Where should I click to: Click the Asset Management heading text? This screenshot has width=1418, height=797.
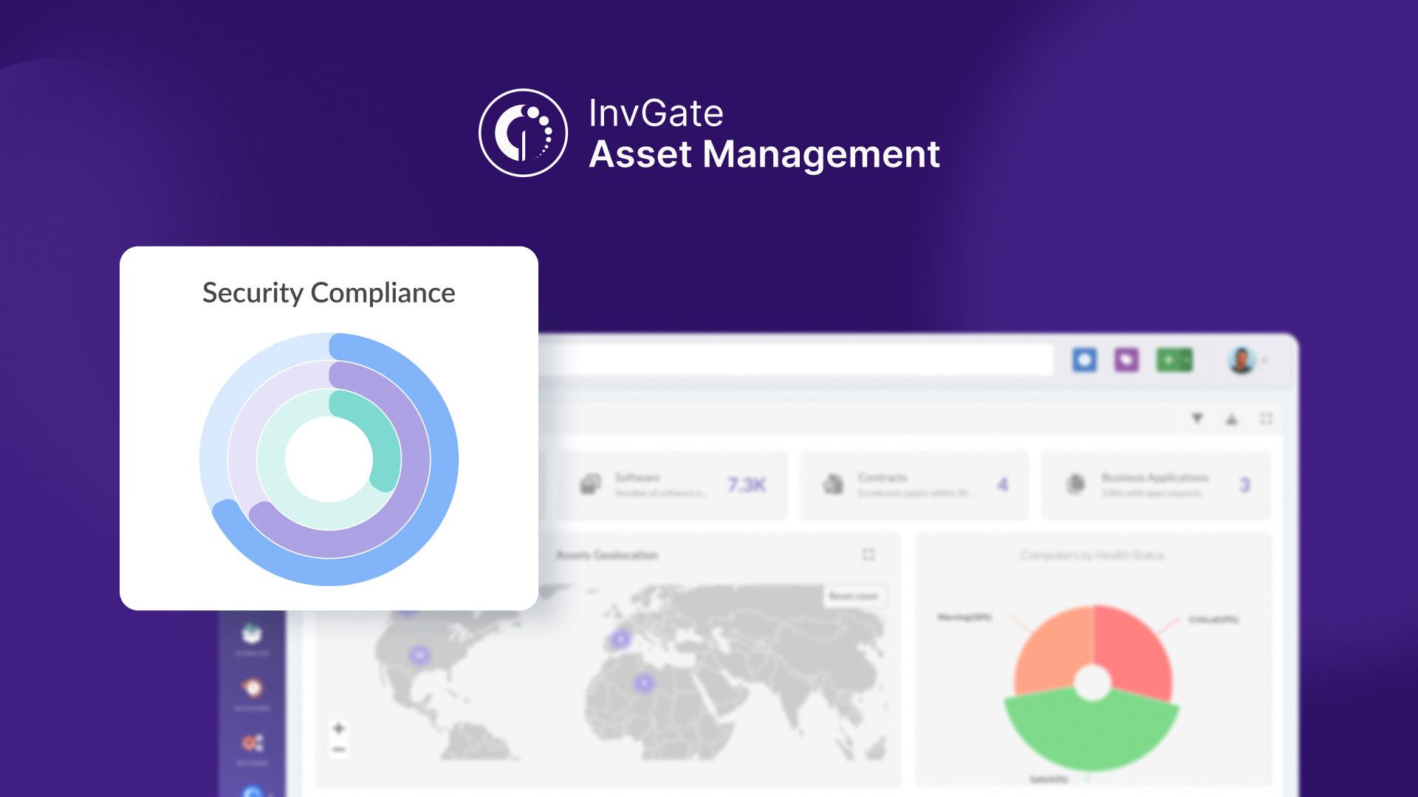pos(764,154)
